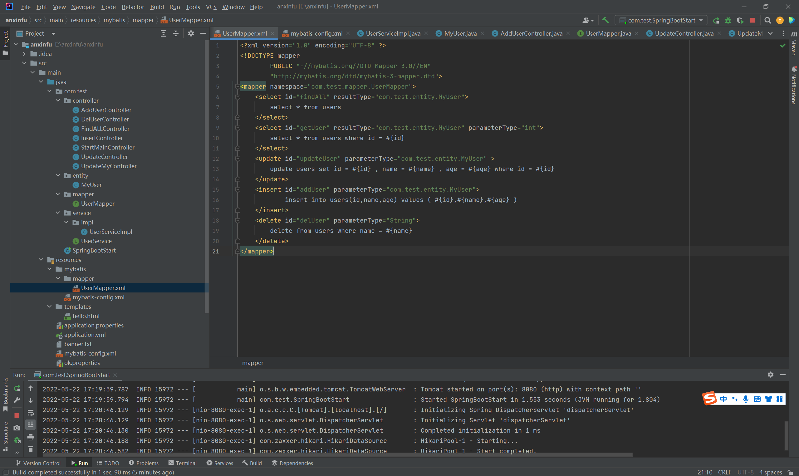Image resolution: width=799 pixels, height=476 pixels.
Task: Click the Collapse All icon in the Project panel
Action: [176, 33]
